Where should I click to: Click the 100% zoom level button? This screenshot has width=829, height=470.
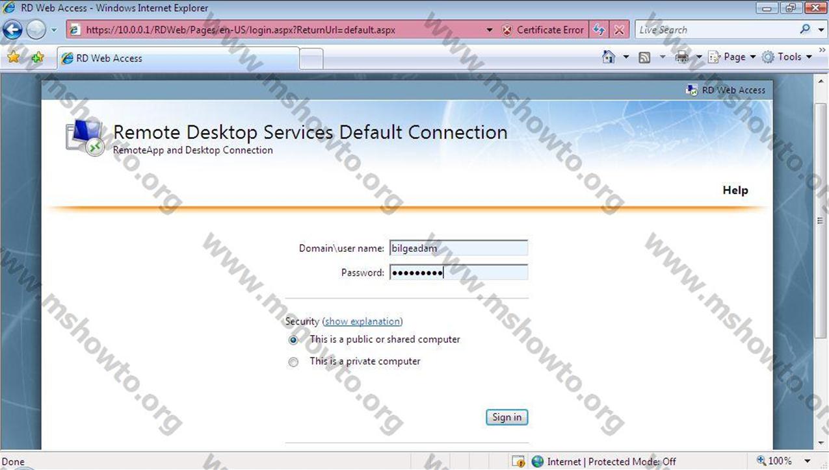tap(774, 461)
